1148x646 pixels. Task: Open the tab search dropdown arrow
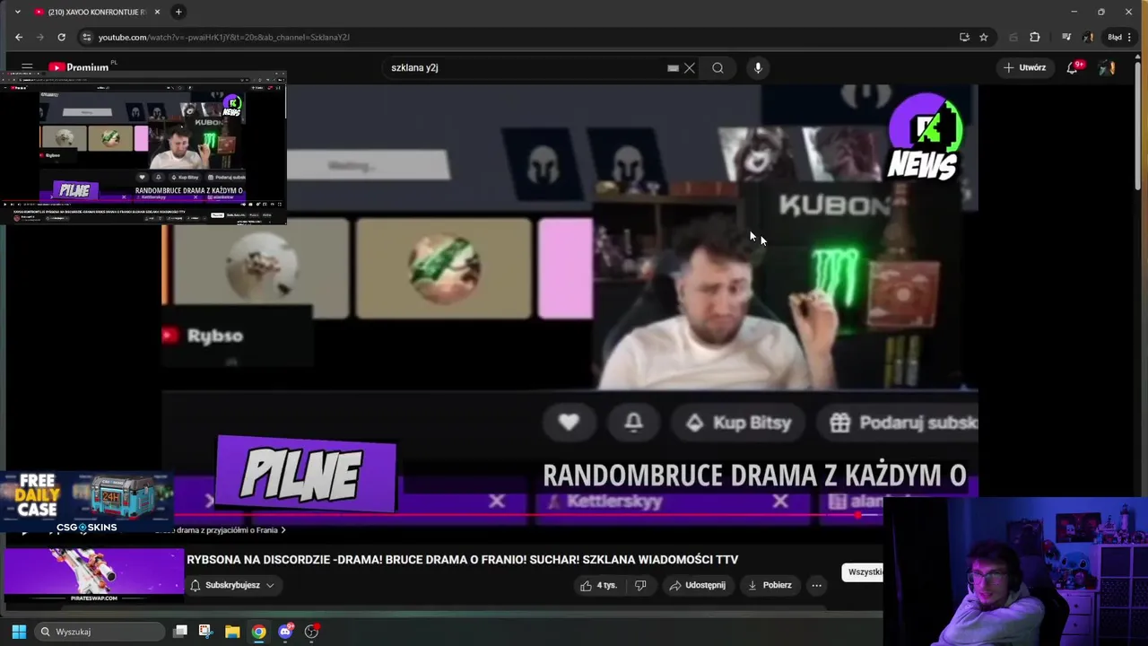(x=17, y=12)
